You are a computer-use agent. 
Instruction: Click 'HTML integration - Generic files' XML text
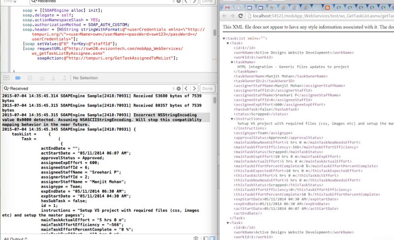[x=293, y=67]
